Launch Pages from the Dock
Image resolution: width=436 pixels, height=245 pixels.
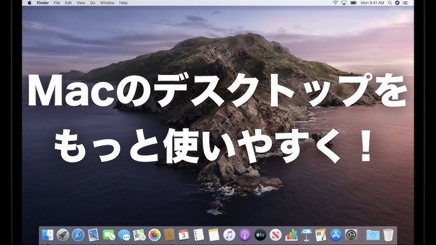click(x=320, y=235)
